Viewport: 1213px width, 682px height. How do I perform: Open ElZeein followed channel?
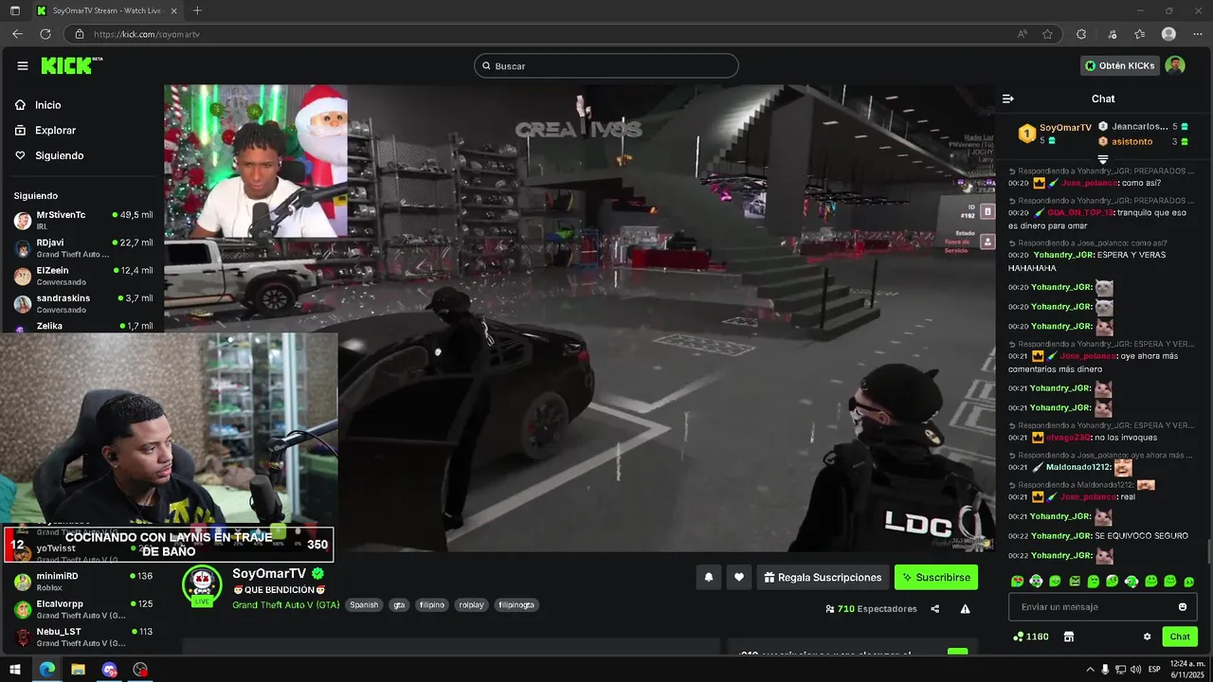tap(83, 276)
